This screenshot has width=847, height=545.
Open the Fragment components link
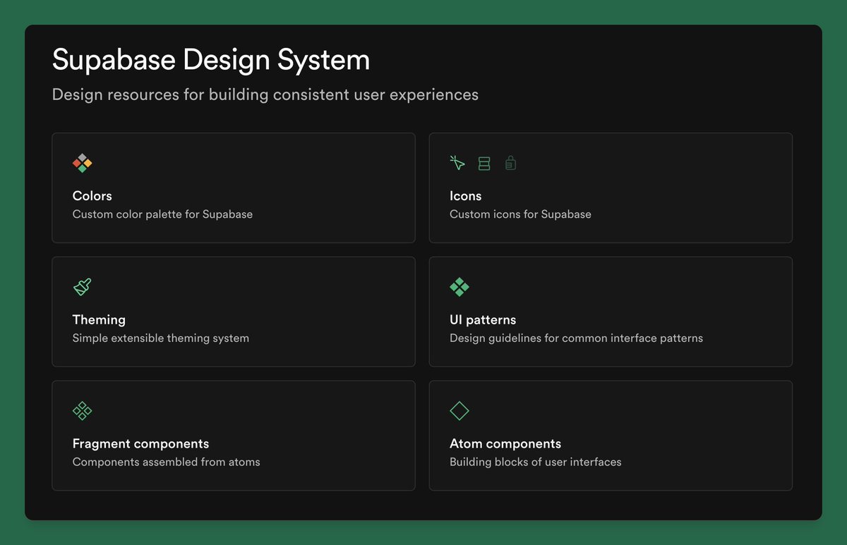click(x=234, y=436)
